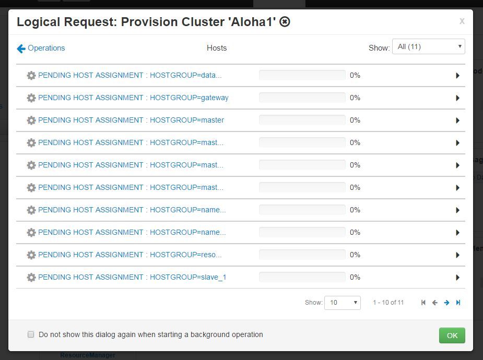
Task: Click the gear icon of HOSTGROUP=slave_1 row
Action: click(x=31, y=277)
